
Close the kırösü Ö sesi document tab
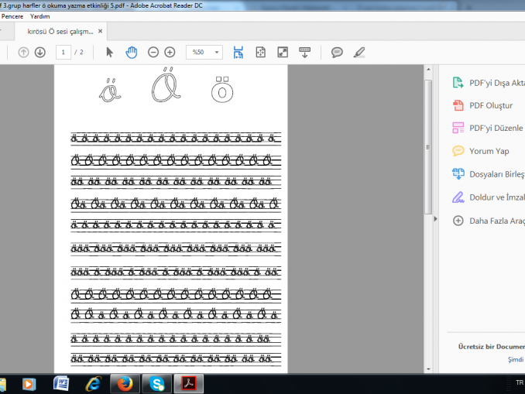pos(100,32)
